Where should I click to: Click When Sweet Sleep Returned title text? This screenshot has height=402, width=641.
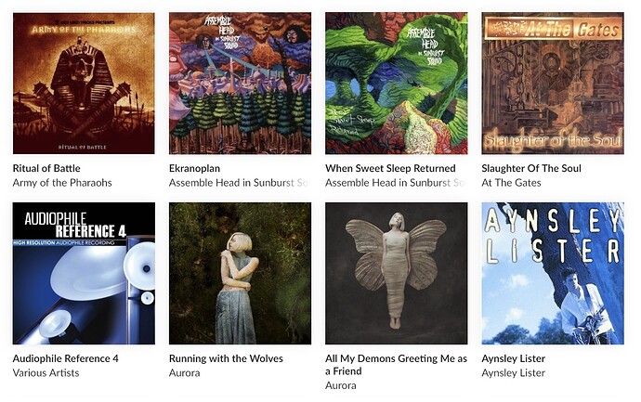click(390, 168)
